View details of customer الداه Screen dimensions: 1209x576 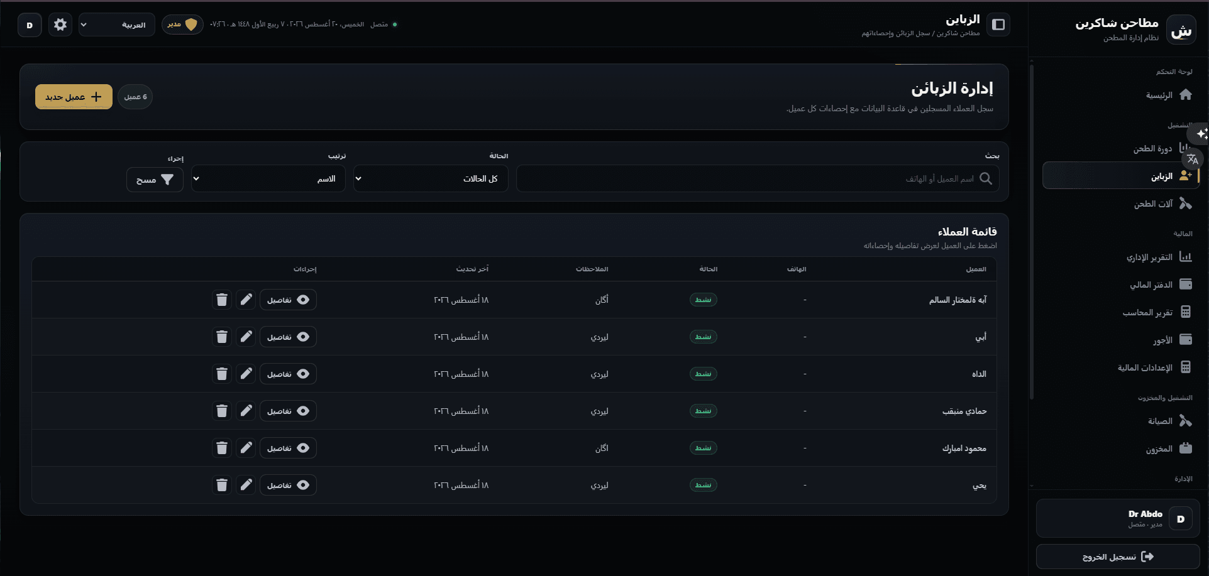pos(288,374)
